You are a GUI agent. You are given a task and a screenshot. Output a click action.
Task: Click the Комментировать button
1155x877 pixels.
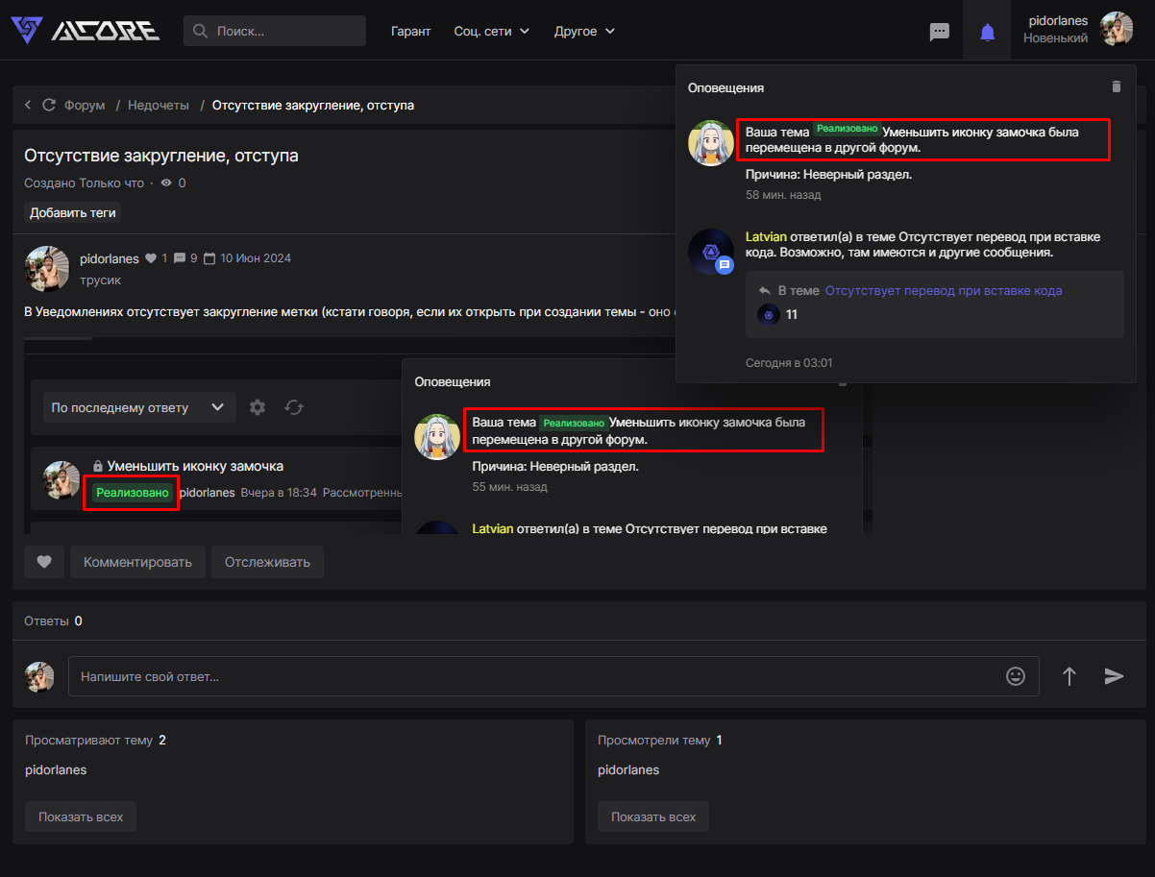[137, 562]
